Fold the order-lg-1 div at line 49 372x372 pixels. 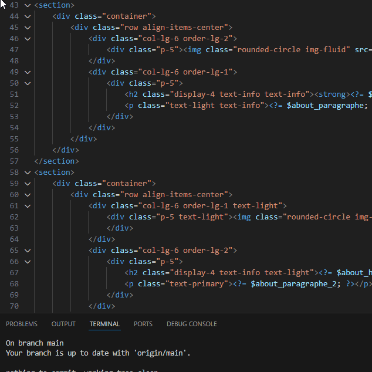pos(28,72)
